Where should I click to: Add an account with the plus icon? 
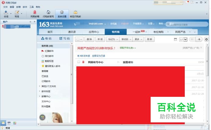coord(34,22)
